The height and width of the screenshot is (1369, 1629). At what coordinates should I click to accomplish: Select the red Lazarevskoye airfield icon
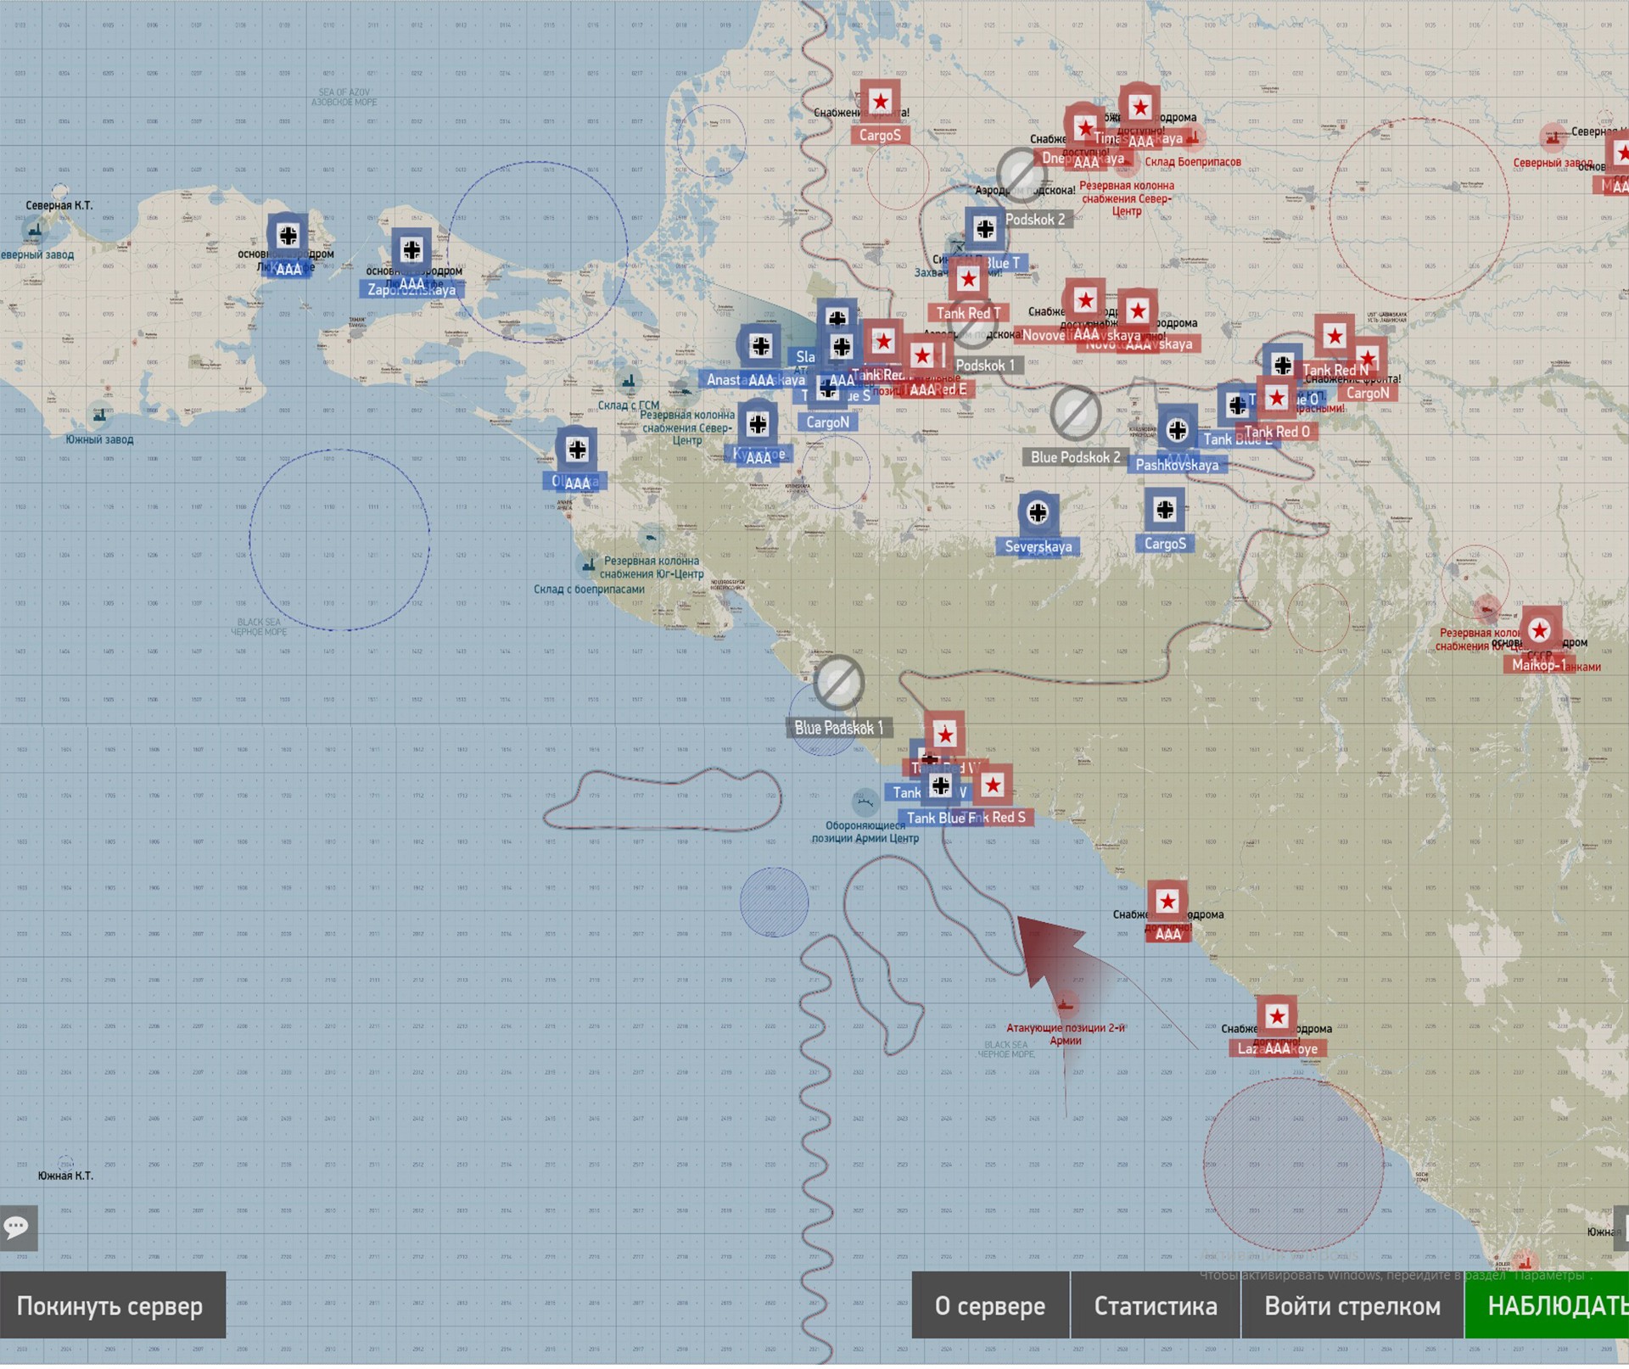1277,1016
